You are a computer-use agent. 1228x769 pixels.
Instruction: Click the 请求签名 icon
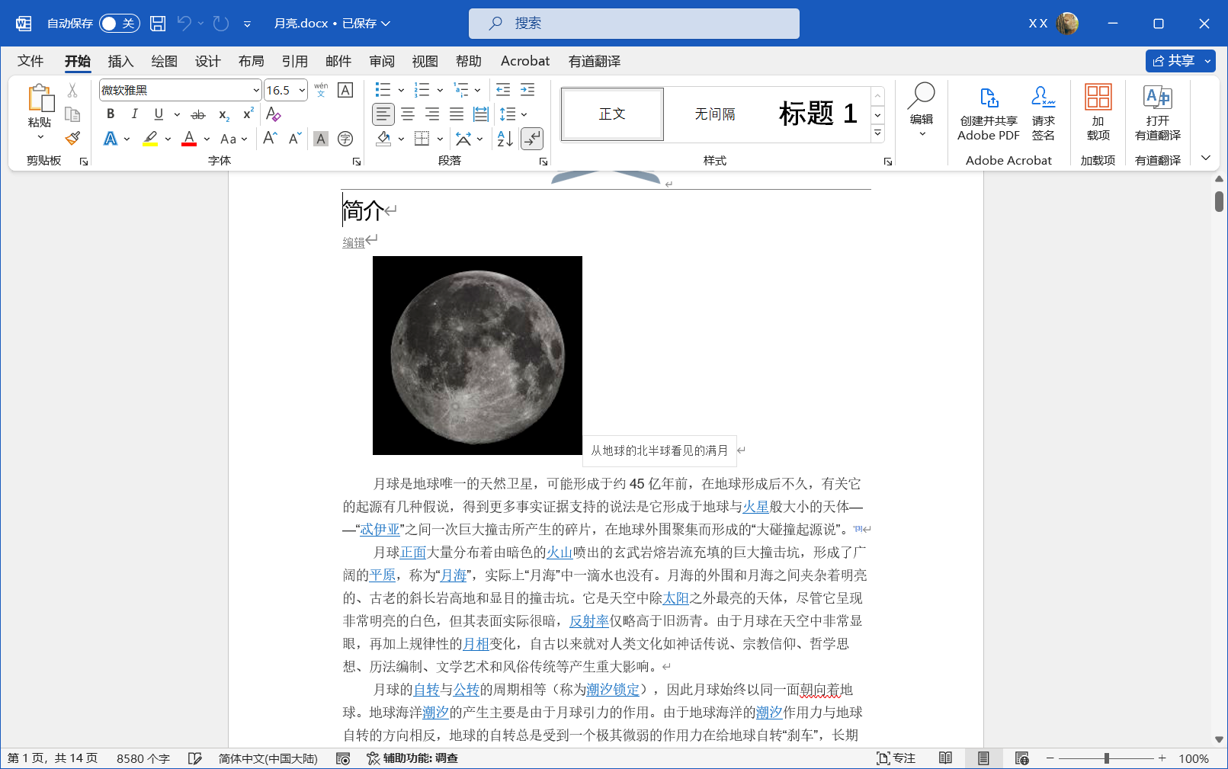[x=1043, y=114]
